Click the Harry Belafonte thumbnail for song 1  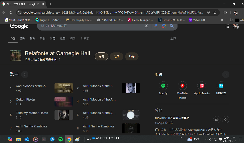click(x=64, y=88)
